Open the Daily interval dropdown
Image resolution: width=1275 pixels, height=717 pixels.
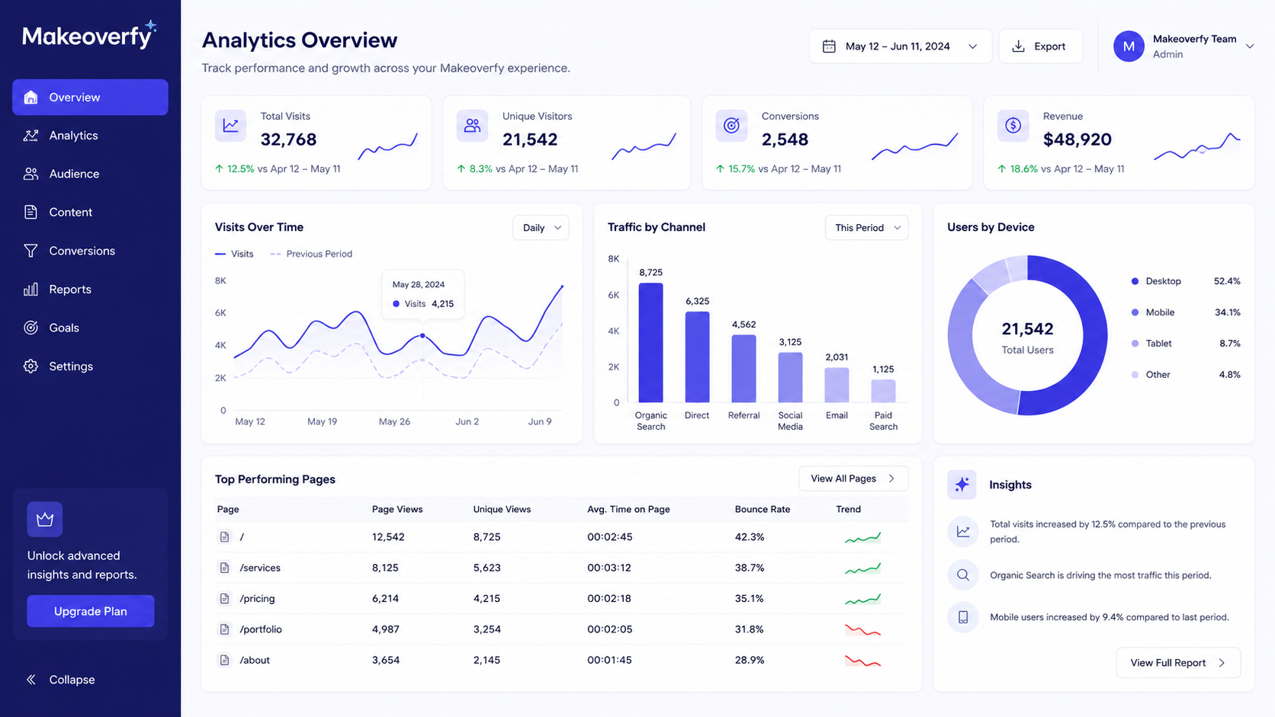(541, 228)
